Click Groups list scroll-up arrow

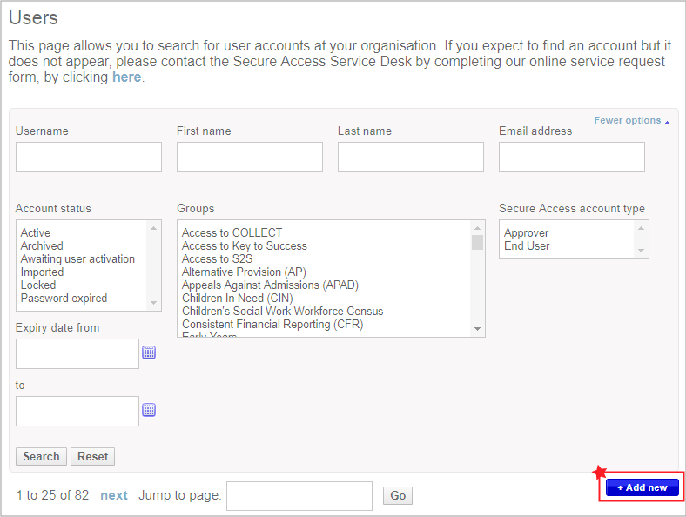pos(477,228)
